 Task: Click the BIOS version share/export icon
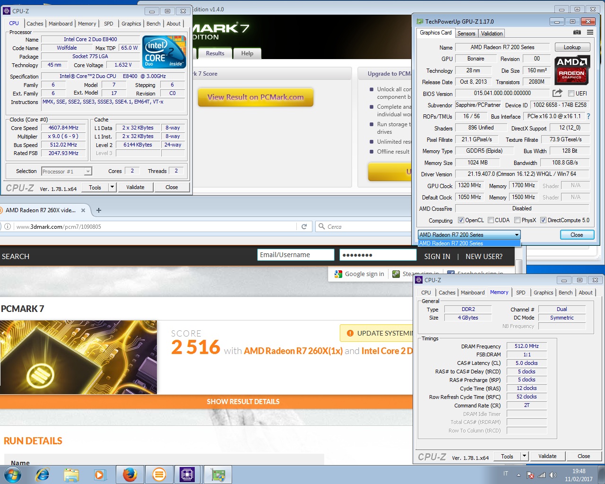[557, 93]
